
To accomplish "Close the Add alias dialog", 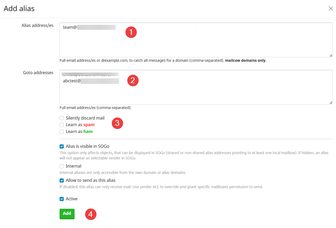I will (x=330, y=8).
